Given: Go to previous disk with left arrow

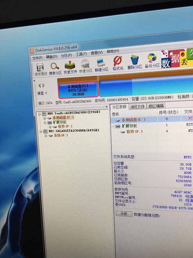Looking at the screenshot, I should tap(40, 85).
